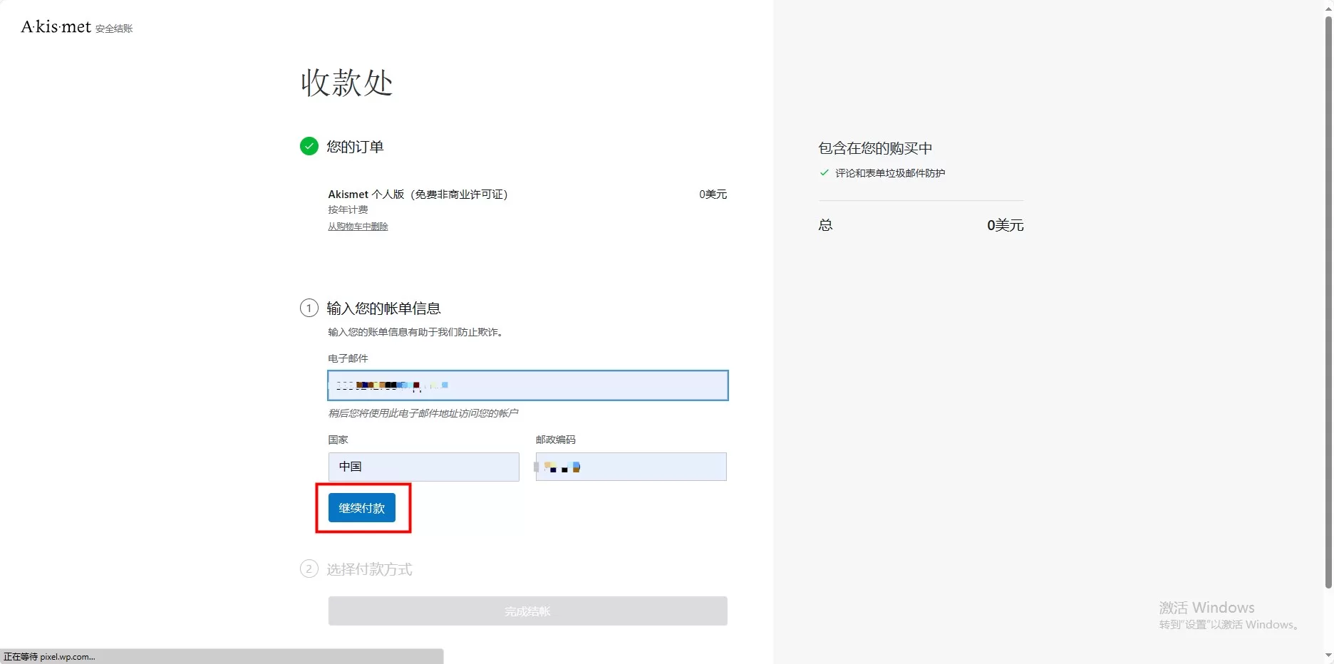Click the page vertical scrollbar
Viewport: 1334px width, 664px height.
pos(1328,303)
